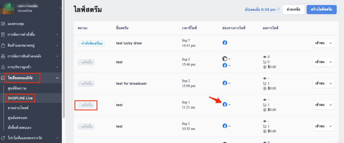Click the customer management person icon
344x143 pixels.
(x=3, y=67)
